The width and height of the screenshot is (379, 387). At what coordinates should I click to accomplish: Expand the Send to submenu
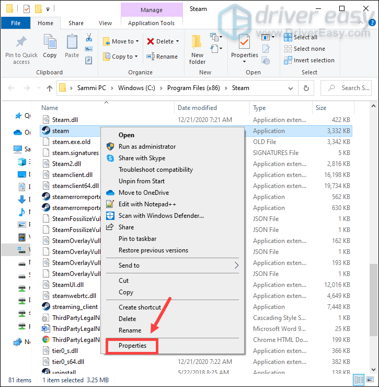click(x=173, y=266)
